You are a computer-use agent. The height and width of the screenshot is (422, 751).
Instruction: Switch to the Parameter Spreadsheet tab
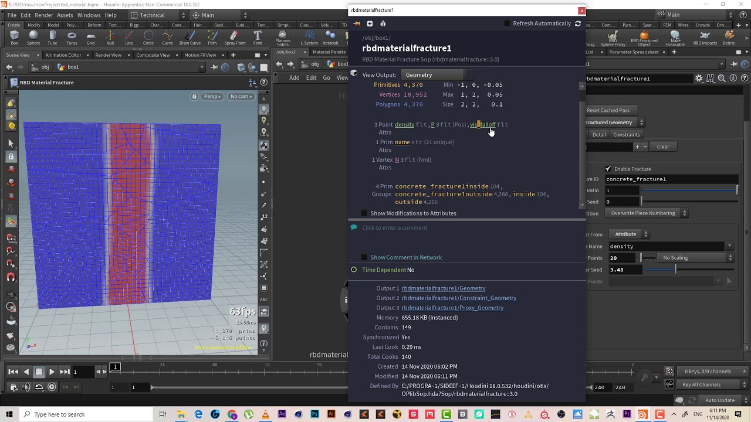(x=634, y=52)
